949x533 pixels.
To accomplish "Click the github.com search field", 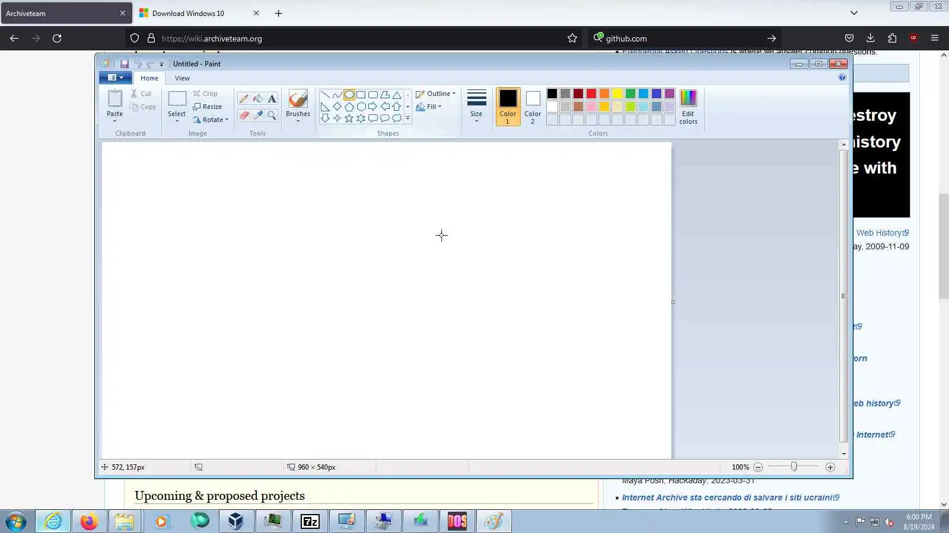I will [684, 38].
